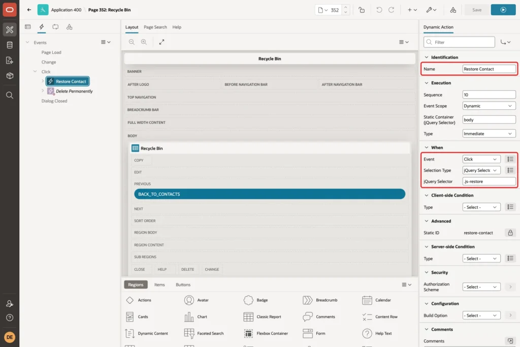Switch to the Page Search tab

coord(155,27)
